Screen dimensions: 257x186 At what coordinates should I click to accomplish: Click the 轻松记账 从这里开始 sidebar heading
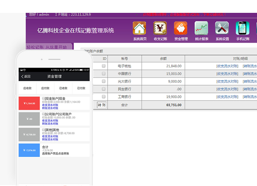(x=47, y=47)
